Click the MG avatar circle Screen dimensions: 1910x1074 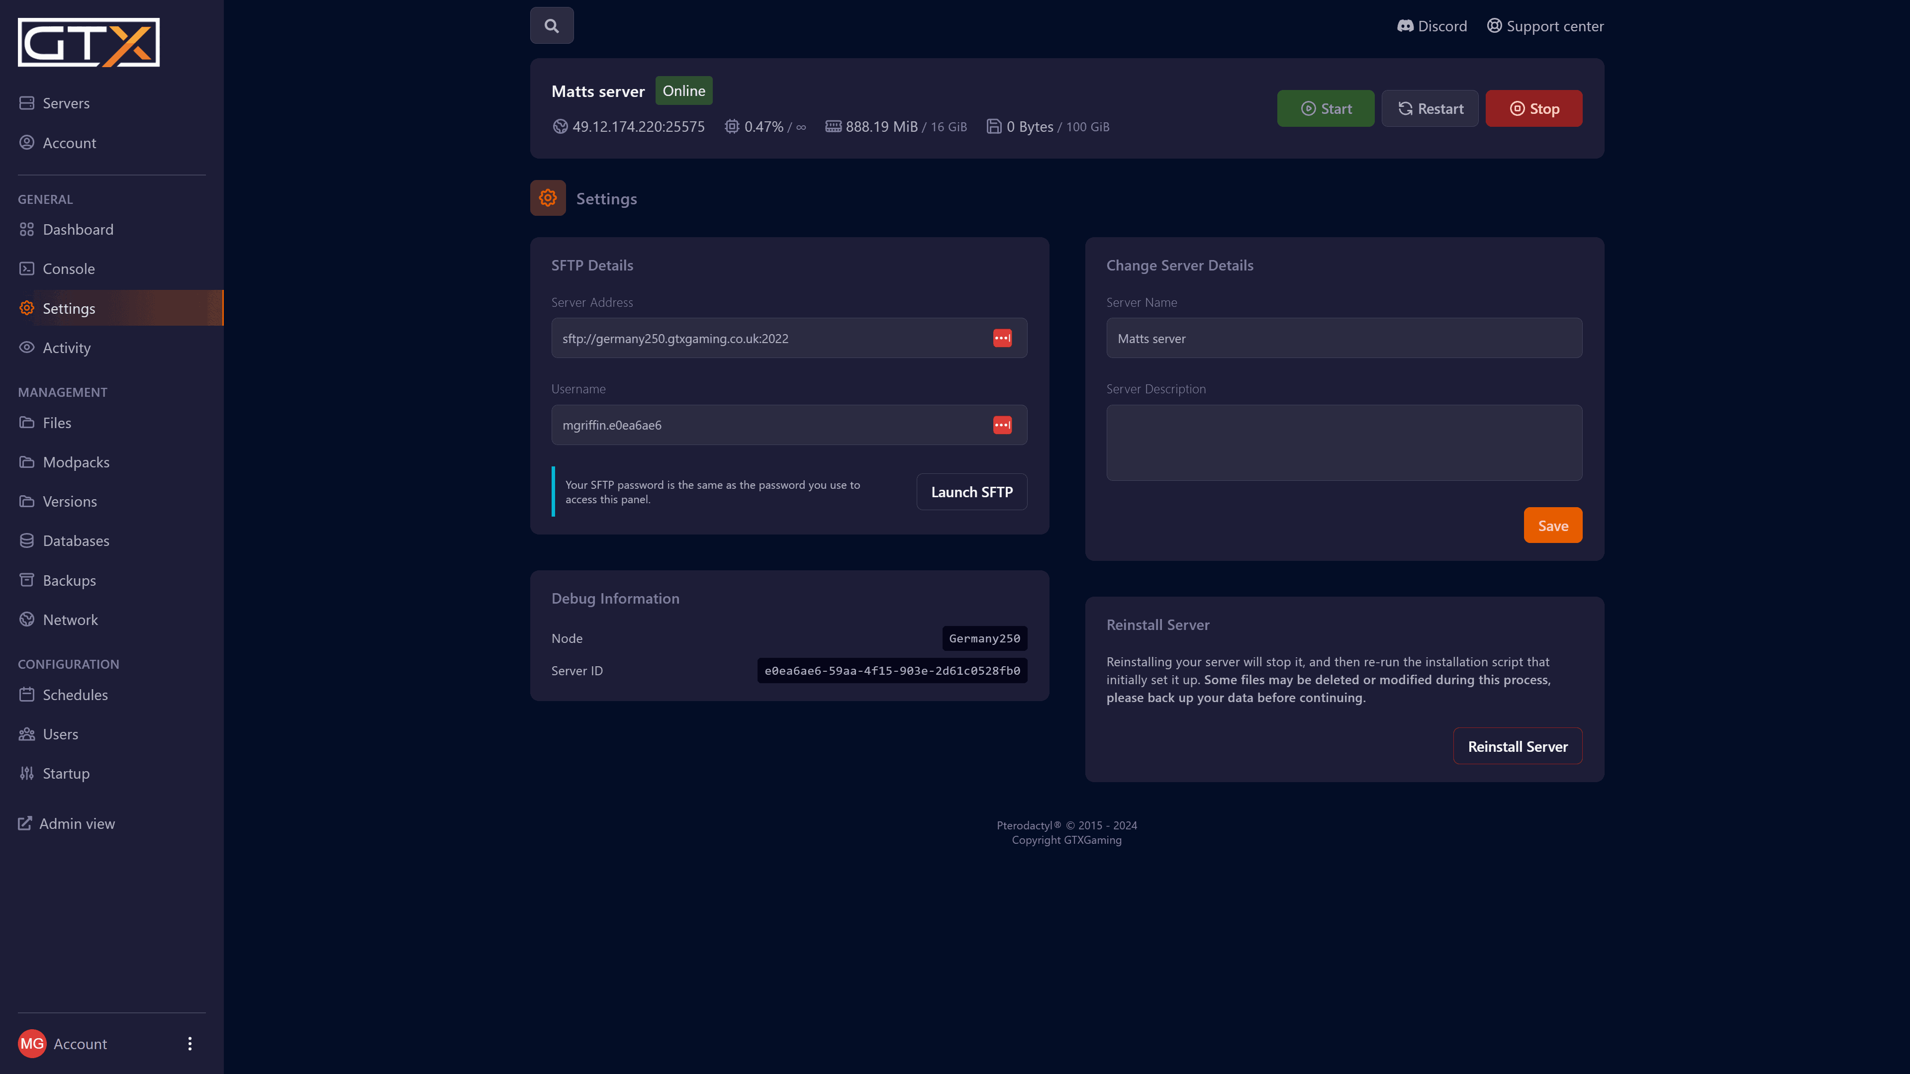(32, 1043)
